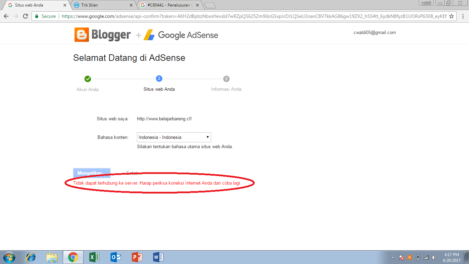Open Chrome's three-dot customize menu

462,16
